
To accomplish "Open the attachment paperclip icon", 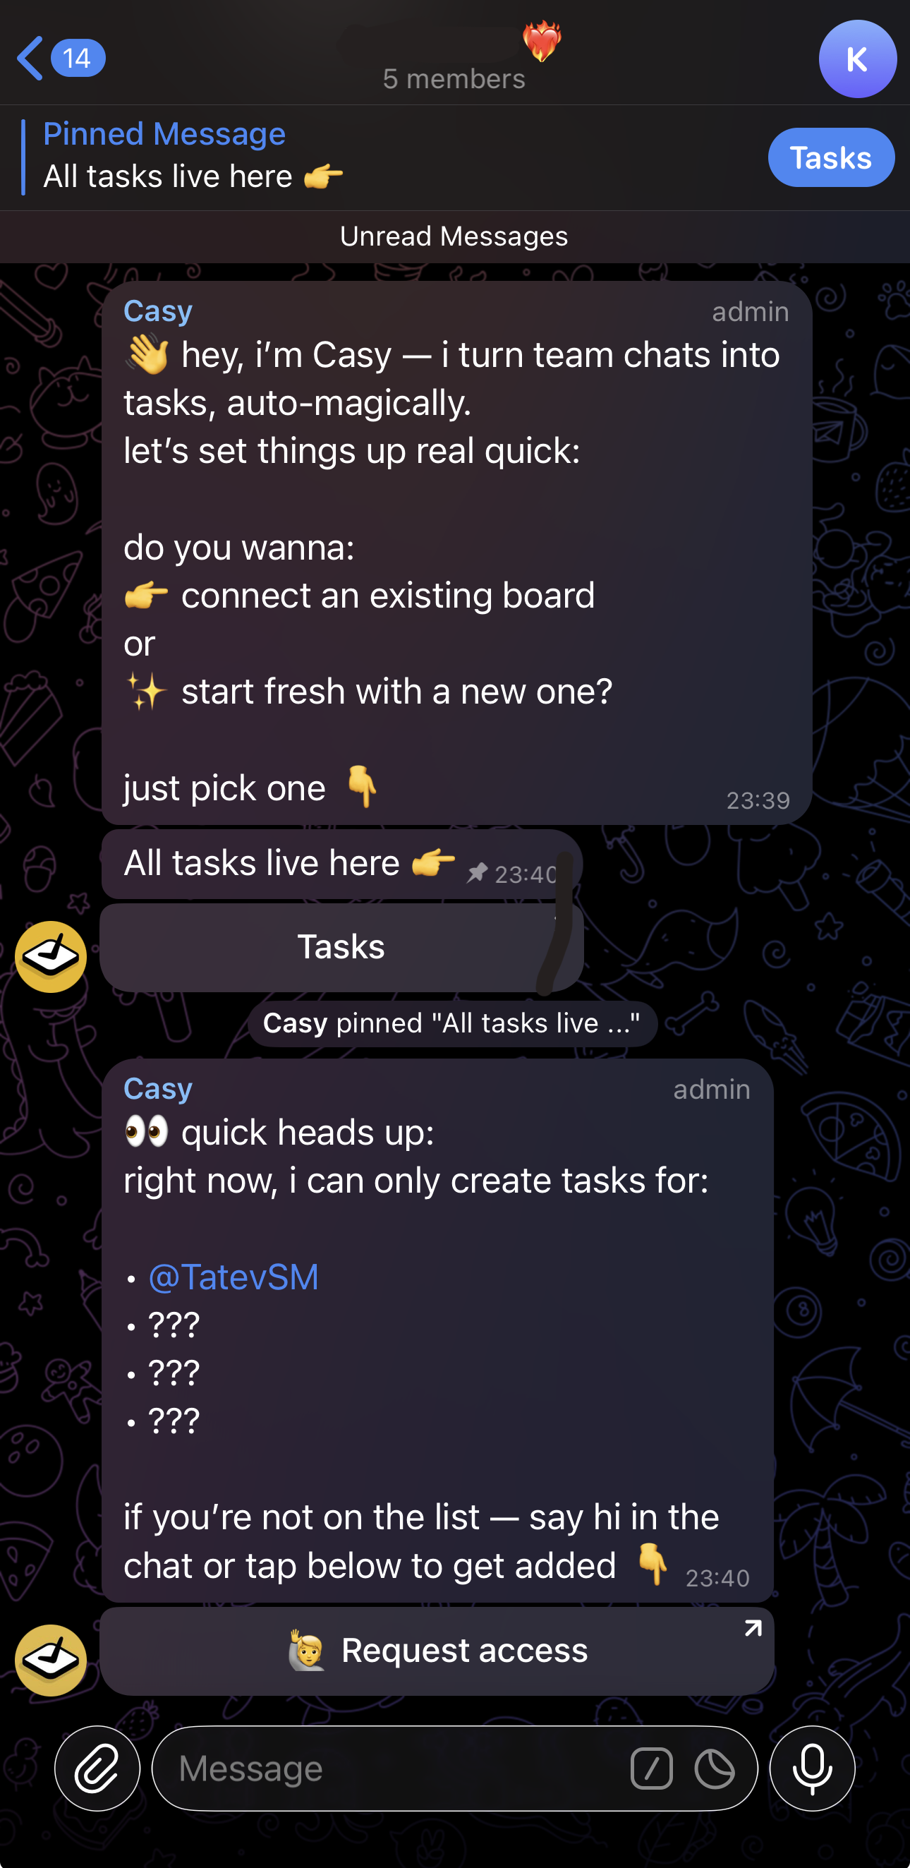I will tap(97, 1768).
